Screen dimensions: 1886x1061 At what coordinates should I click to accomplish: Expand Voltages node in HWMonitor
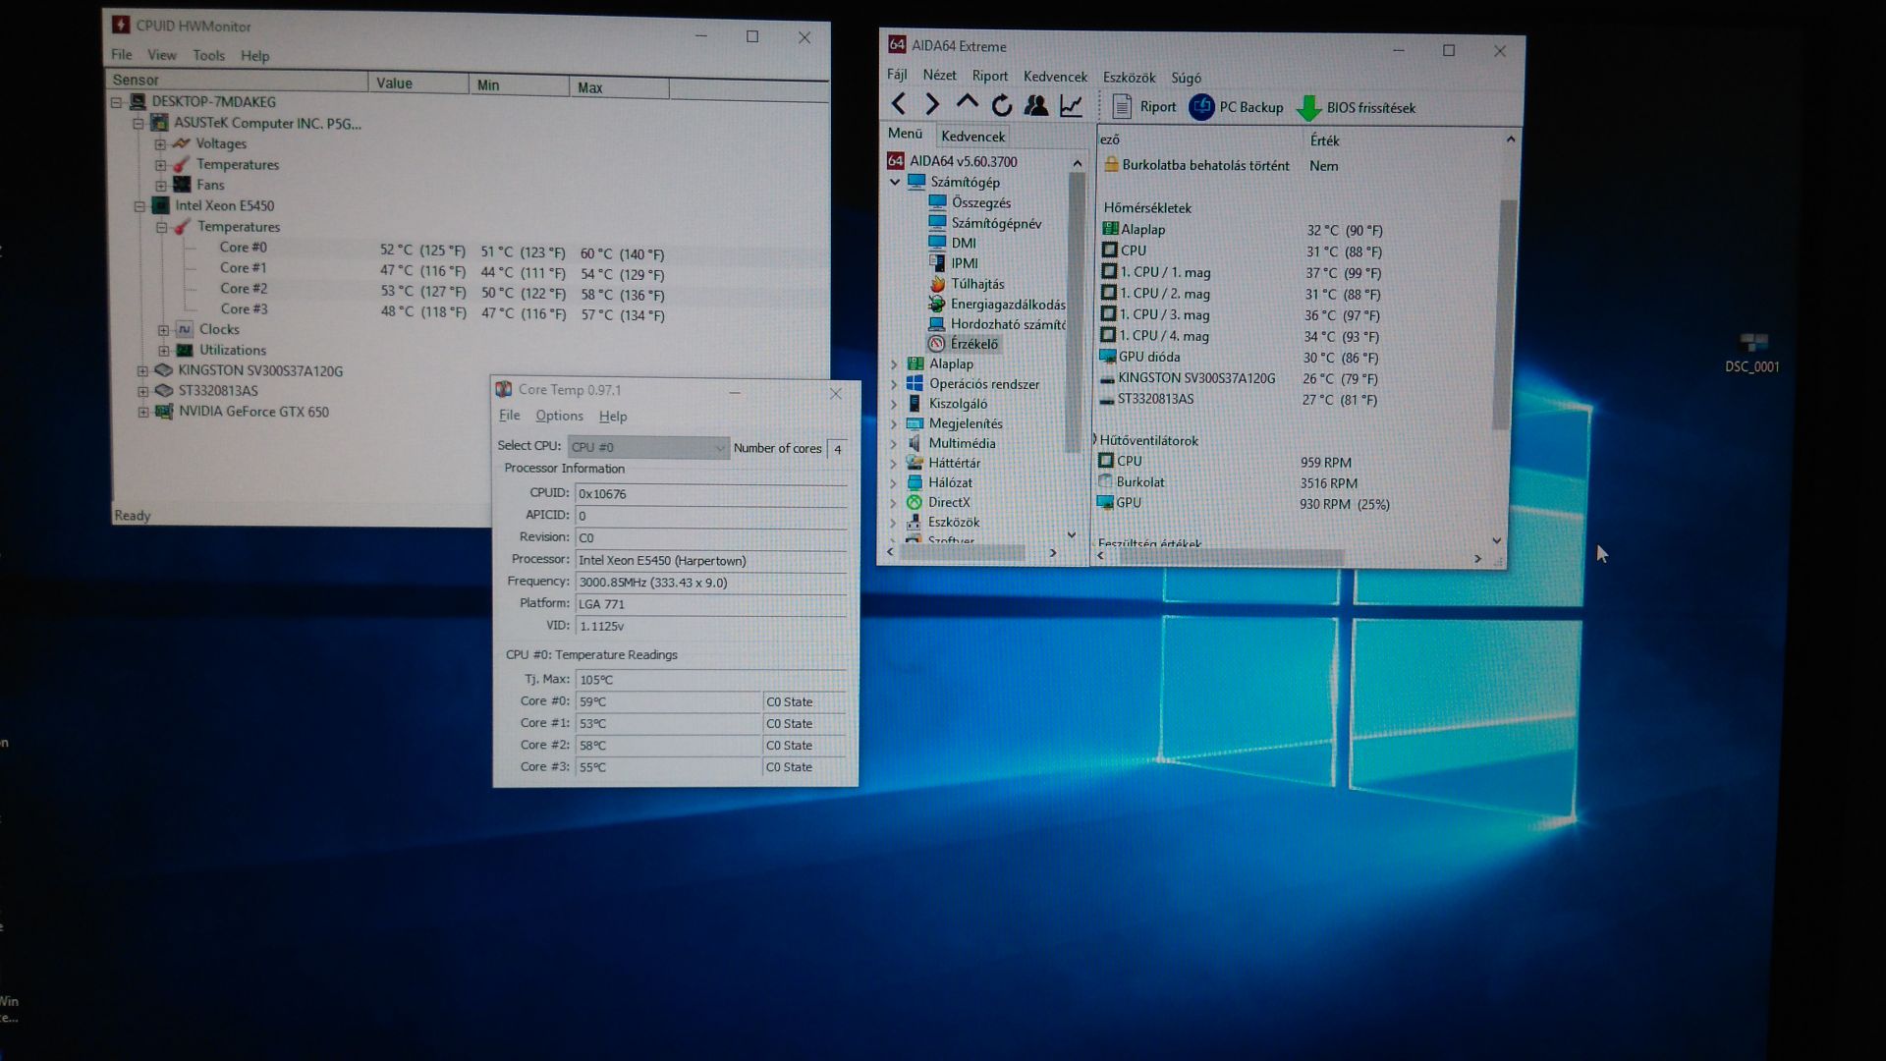click(159, 143)
